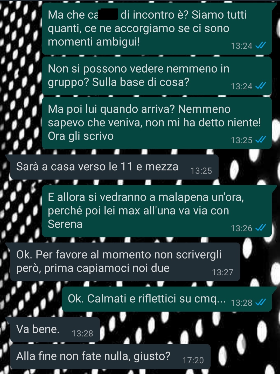
Task: Click the 'E allora si vedranno a malapena un'ora' bubble
Action: 157,211
